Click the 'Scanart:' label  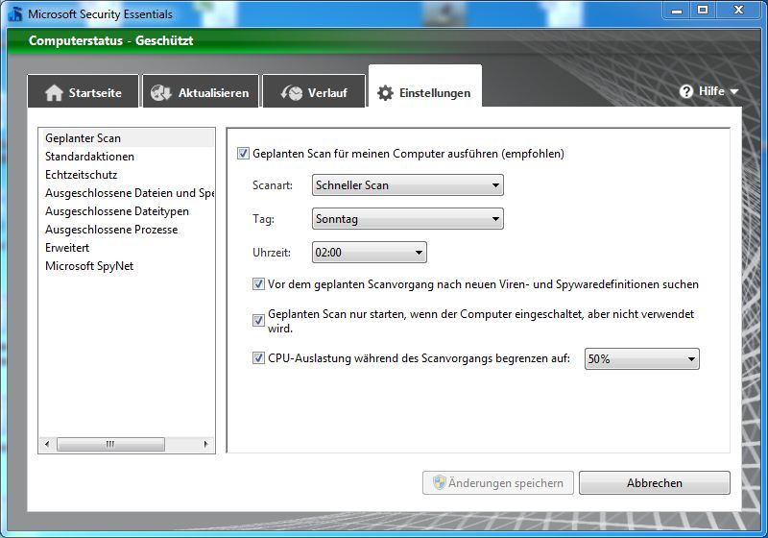(273, 185)
